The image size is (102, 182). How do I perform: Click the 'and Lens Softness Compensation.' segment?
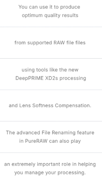click(50, 106)
